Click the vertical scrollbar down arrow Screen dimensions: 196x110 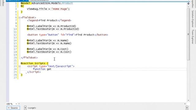coord(188,100)
